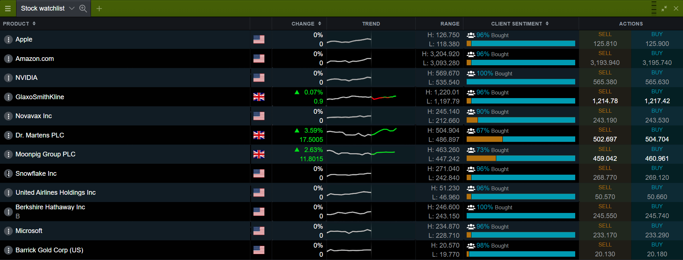Sort the list by the Product column
Screen dimensions: 683x260
19,24
